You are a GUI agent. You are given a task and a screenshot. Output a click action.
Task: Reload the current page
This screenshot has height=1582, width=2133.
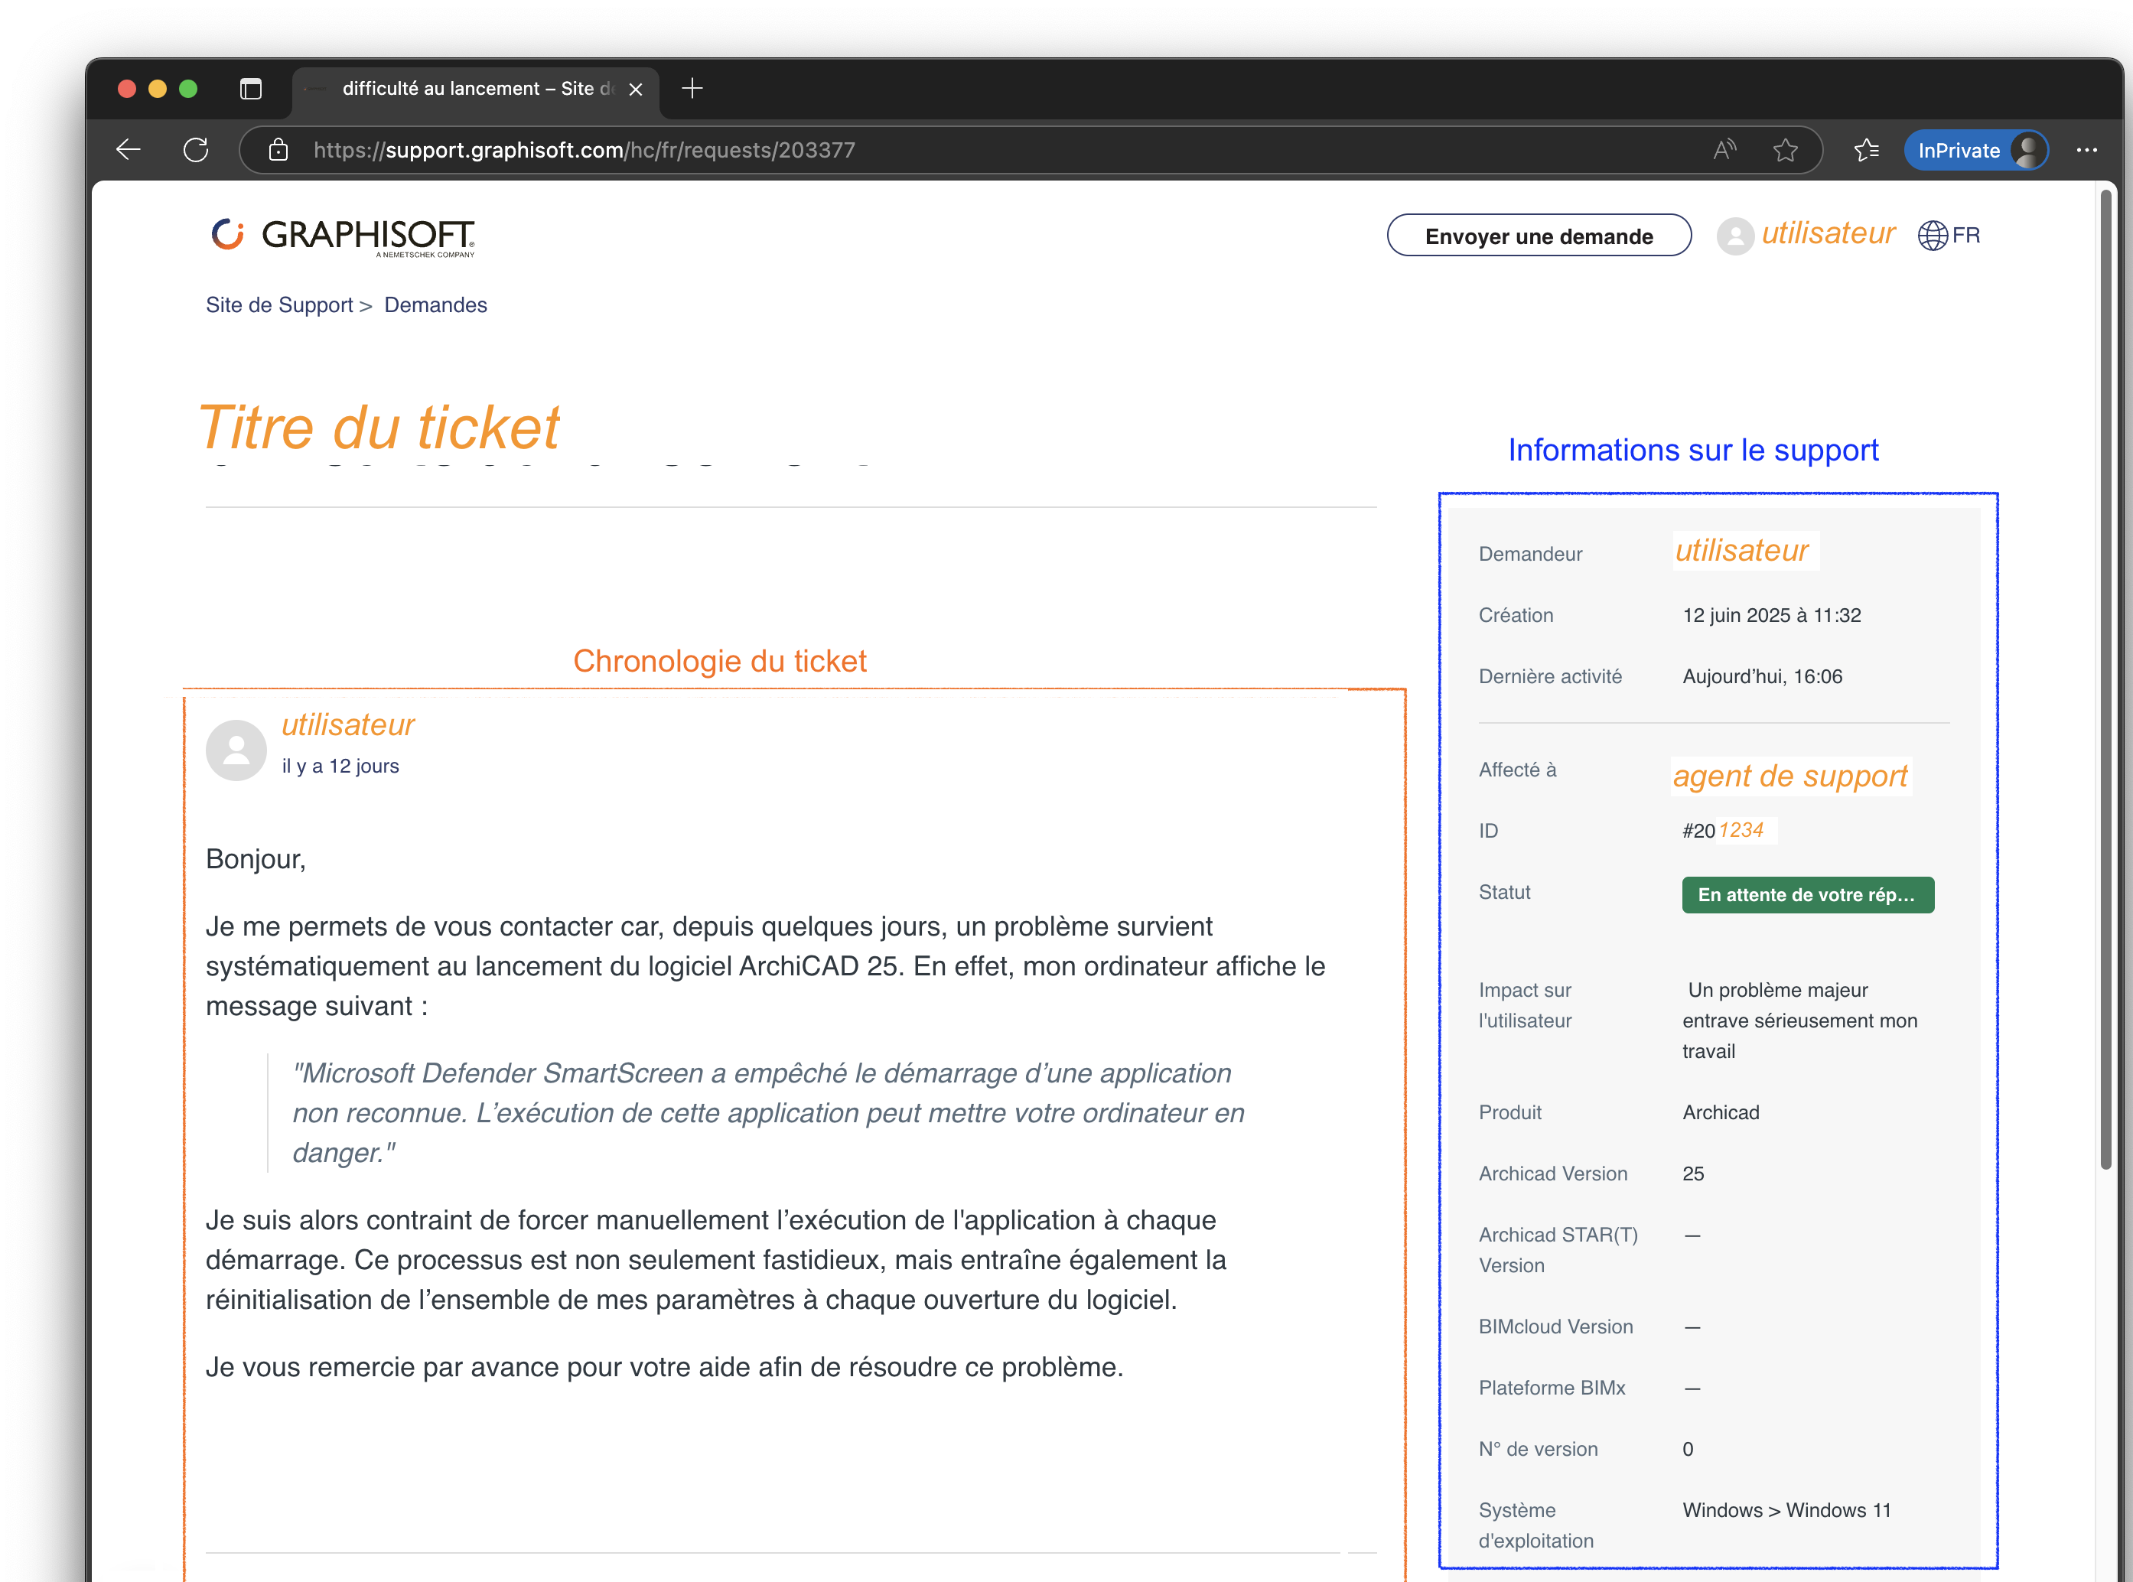click(195, 149)
